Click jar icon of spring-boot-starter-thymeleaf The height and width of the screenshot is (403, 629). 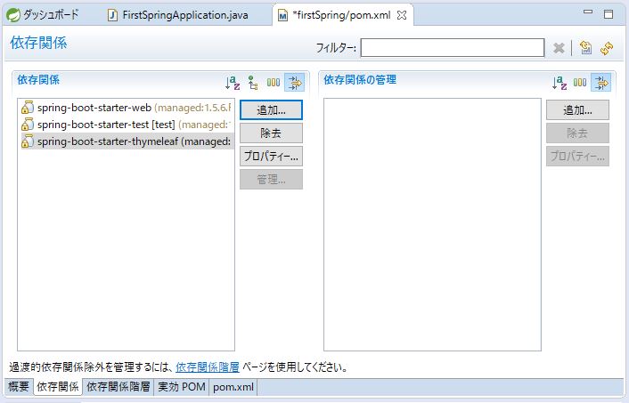coord(28,141)
